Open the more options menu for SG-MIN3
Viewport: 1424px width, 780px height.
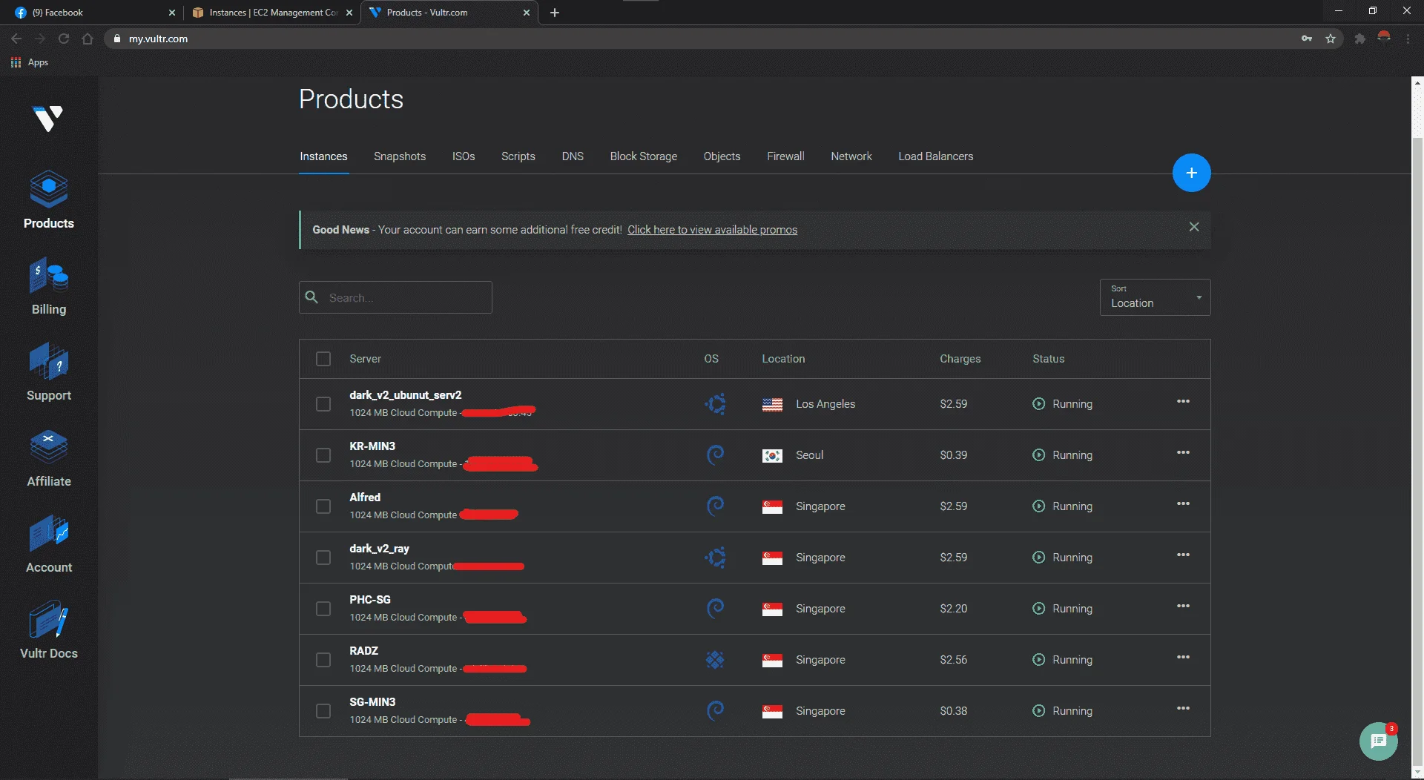(x=1183, y=709)
